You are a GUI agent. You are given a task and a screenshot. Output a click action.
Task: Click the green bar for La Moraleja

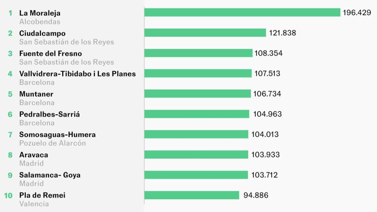point(242,13)
